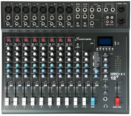The width and height of the screenshot is (131, 116).
Task: Click the channel 1 fader cap
Action: point(7,101)
